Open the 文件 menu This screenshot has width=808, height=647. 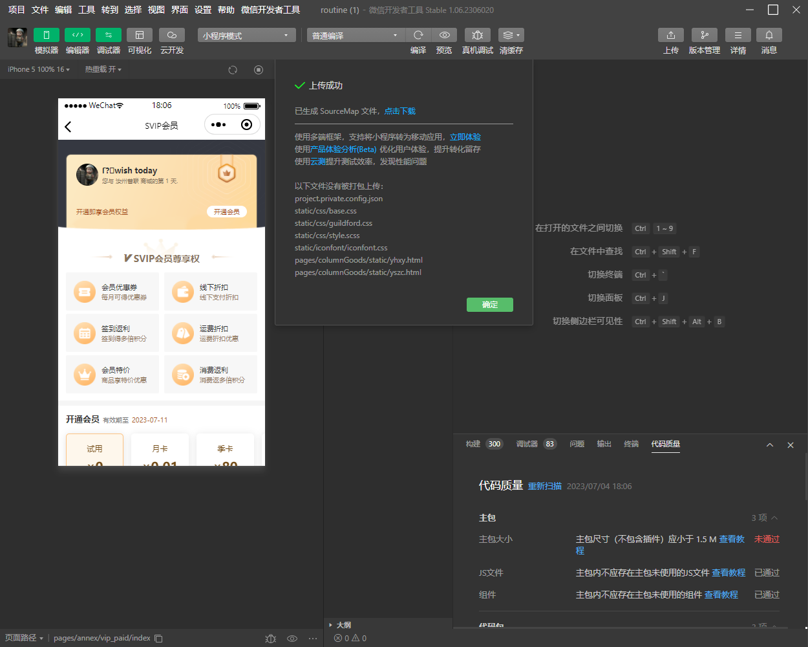[40, 10]
